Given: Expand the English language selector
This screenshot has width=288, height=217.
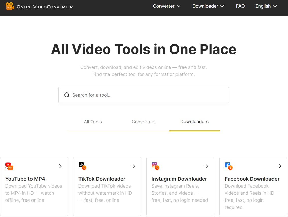Looking at the screenshot, I should 266,6.
